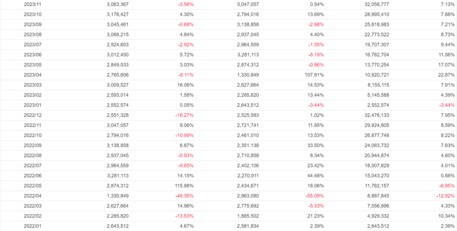Viewport: 457px width, 231px height.
Task: Click the cumulative value 32,058,777
Action: tap(376, 4)
